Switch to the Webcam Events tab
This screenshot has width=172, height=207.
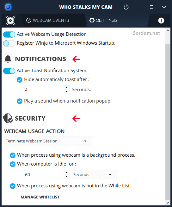pos(48,20)
